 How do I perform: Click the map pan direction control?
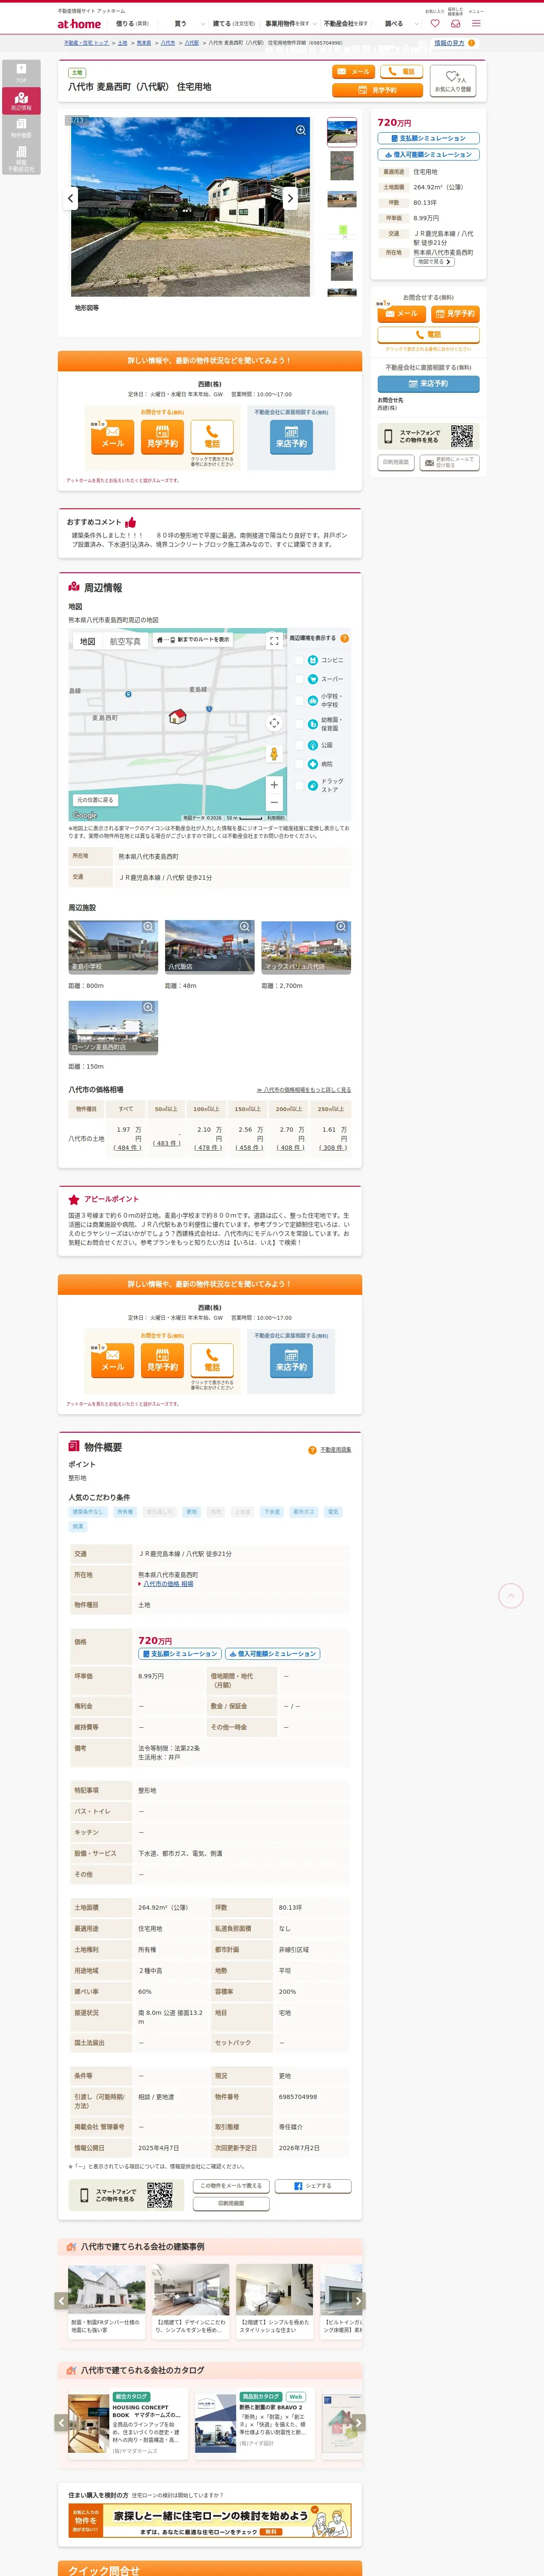pos(274,722)
